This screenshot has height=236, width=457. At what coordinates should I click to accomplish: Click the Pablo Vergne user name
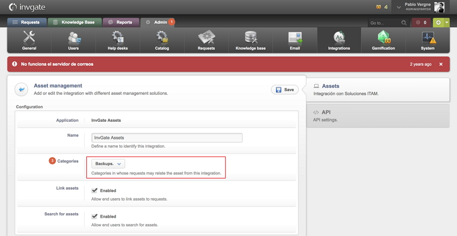pyautogui.click(x=418, y=5)
